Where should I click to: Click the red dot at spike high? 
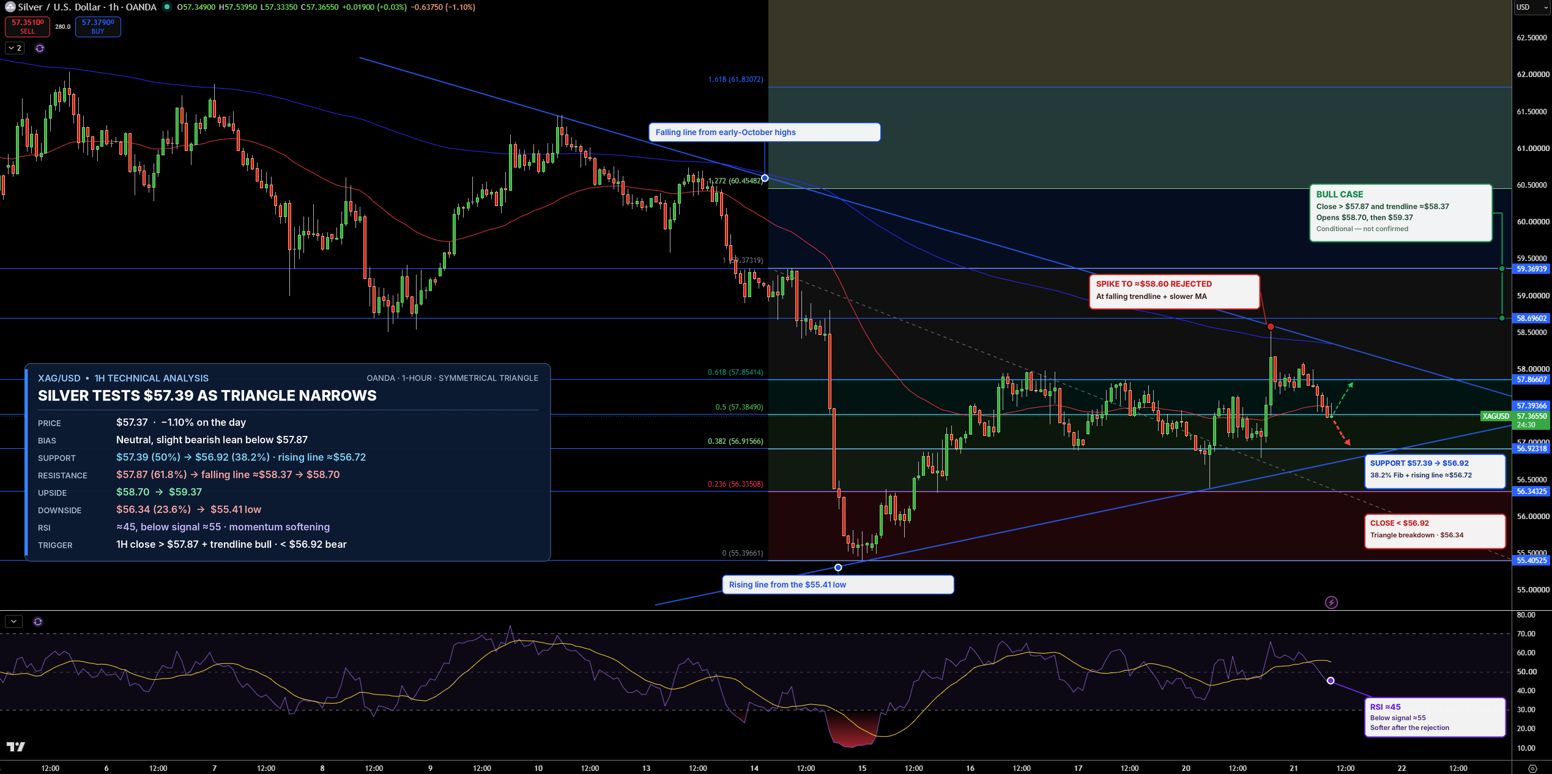pos(1271,327)
